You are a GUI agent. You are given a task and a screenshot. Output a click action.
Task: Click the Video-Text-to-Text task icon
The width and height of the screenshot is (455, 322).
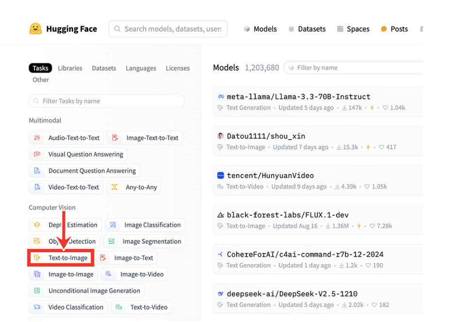(x=37, y=187)
